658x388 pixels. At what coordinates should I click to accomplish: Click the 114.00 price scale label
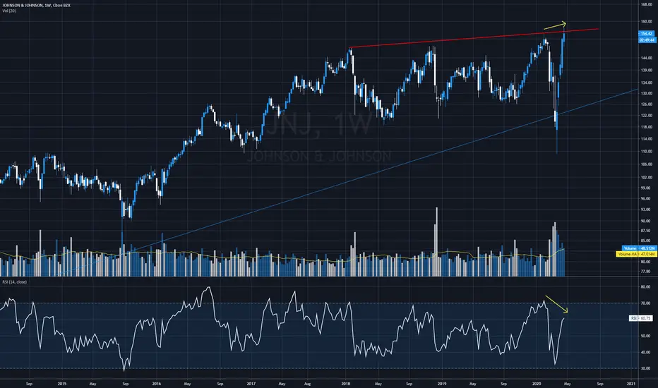(x=646, y=139)
